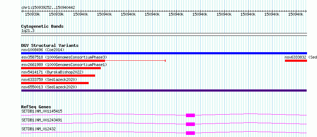
Task: Click the magenta exon of NM_001243491
Action: tap(190, 124)
